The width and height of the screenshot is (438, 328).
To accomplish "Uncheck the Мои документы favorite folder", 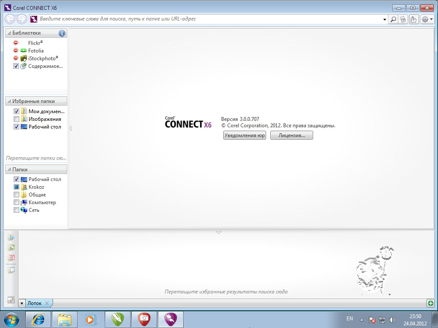I will point(16,111).
